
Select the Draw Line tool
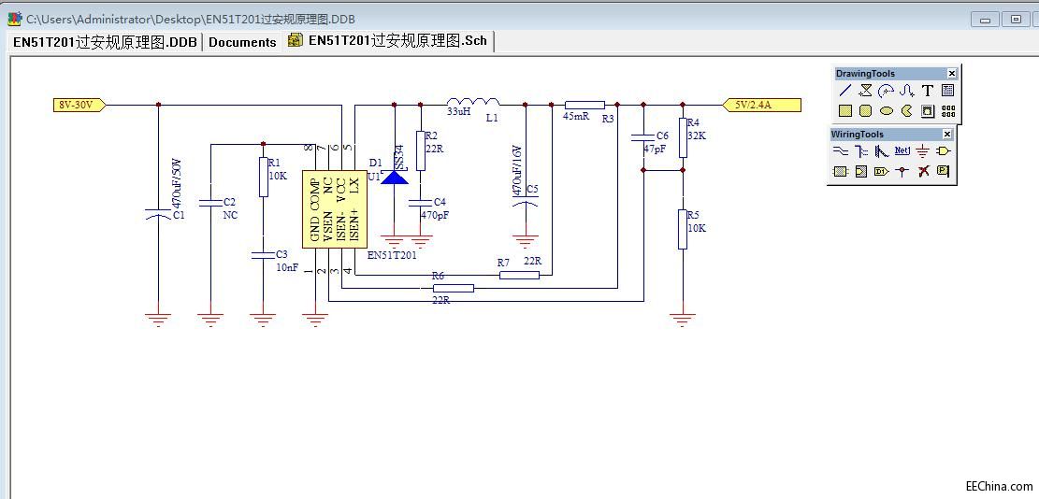point(845,91)
